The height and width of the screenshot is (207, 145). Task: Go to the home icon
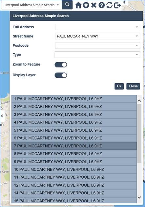tap(78, 5)
